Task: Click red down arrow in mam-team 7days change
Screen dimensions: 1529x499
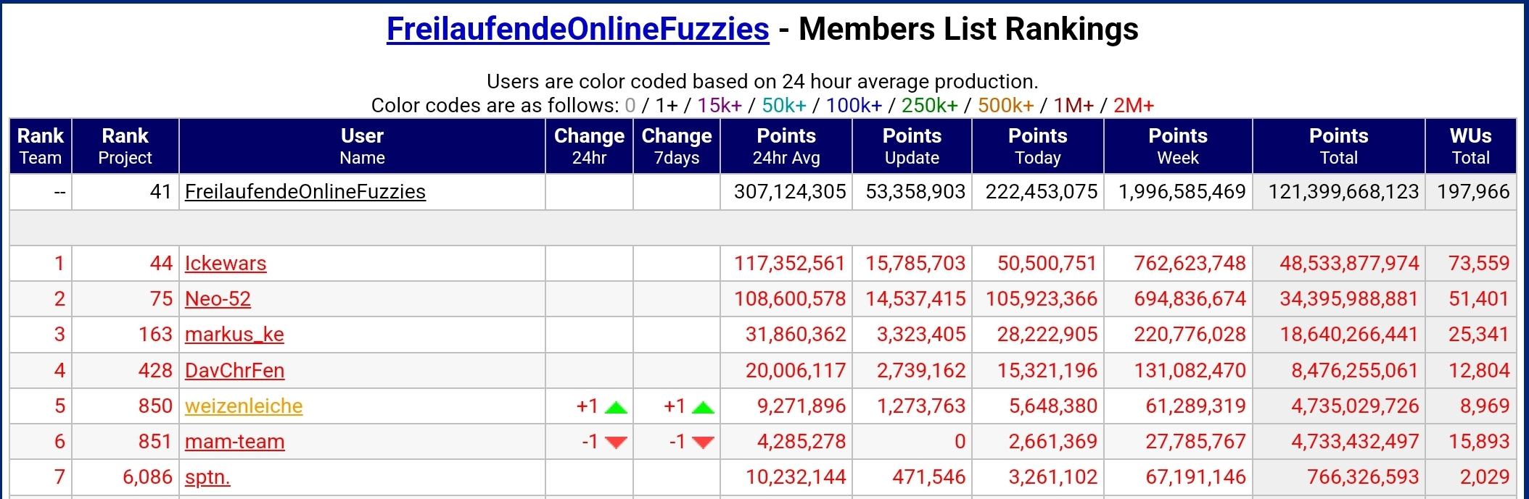Action: tap(703, 442)
